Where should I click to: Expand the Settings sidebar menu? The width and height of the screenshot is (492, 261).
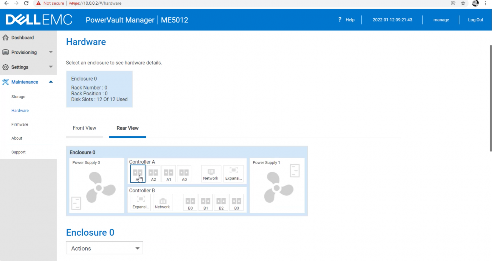28,67
